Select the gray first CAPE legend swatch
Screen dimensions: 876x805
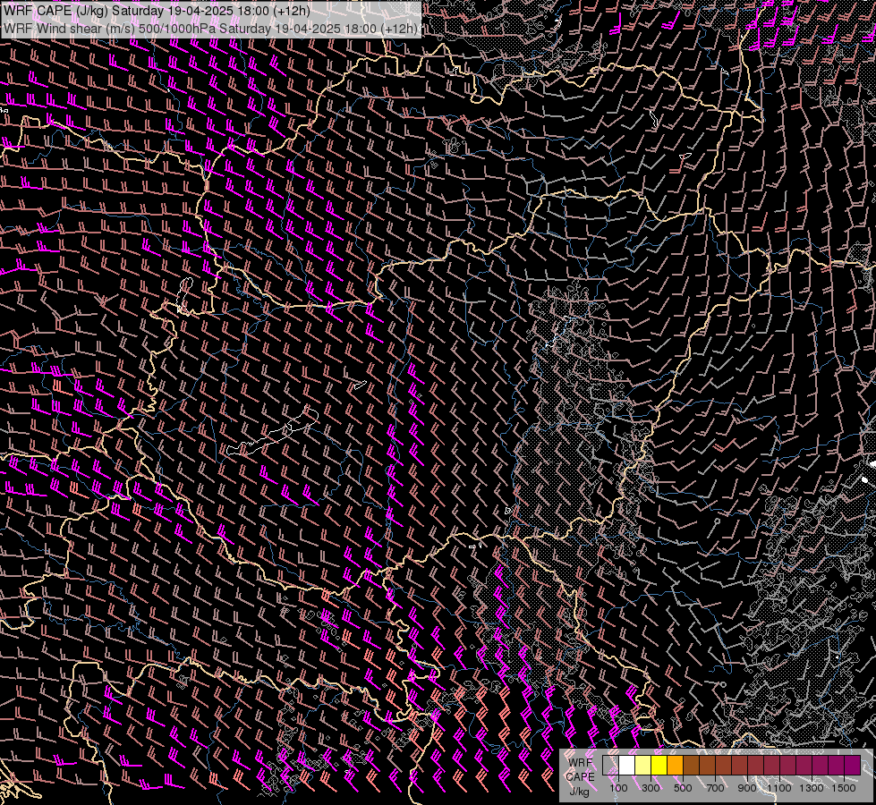[x=610, y=765]
